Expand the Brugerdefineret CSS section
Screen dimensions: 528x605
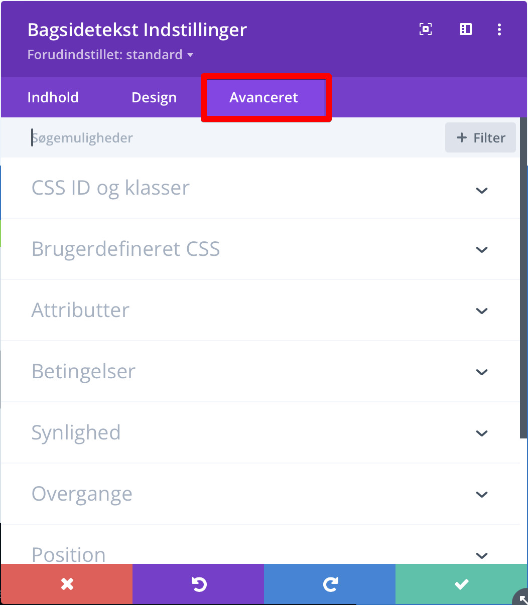click(260, 249)
